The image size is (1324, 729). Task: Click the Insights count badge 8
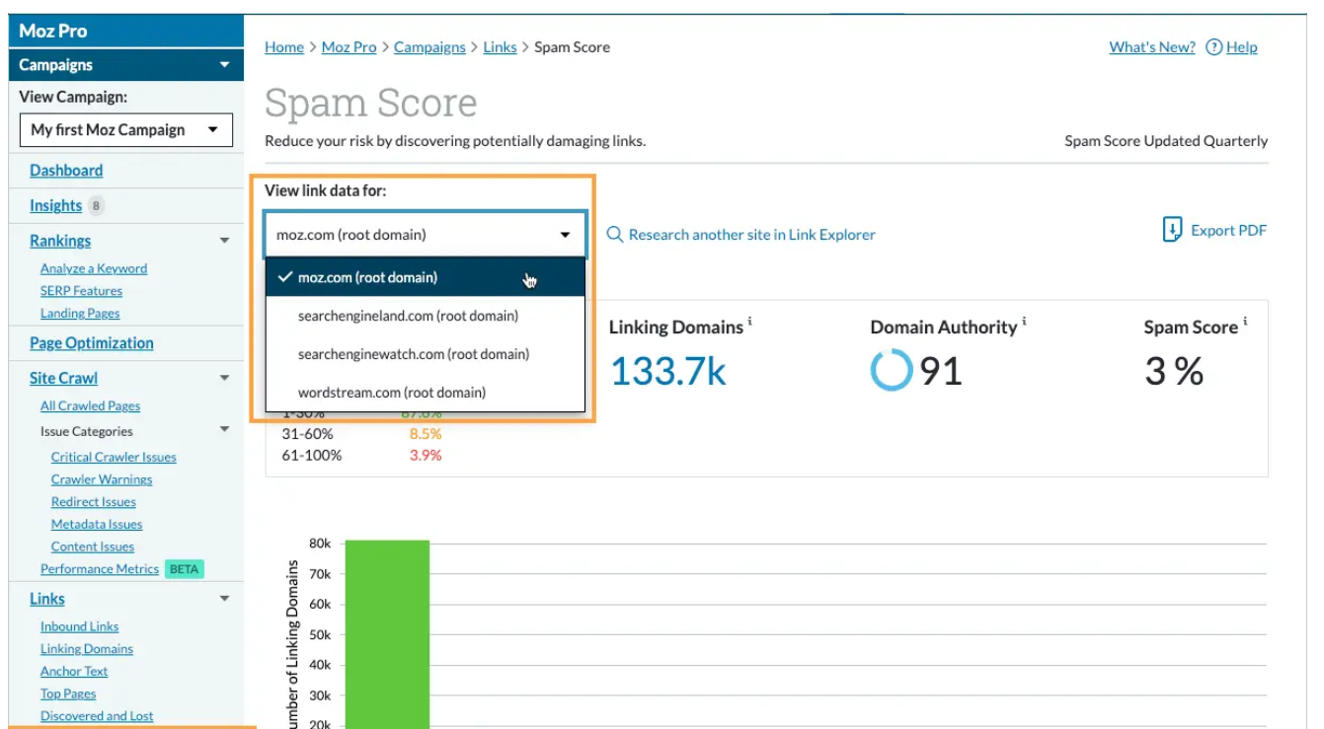point(96,206)
